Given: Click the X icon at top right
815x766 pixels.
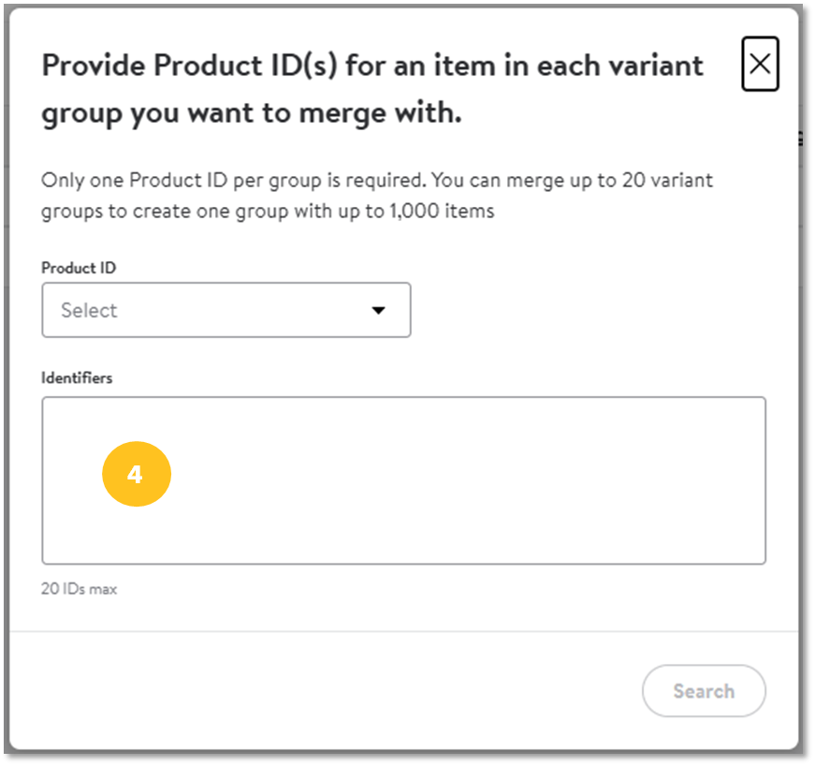Looking at the screenshot, I should tap(760, 64).
